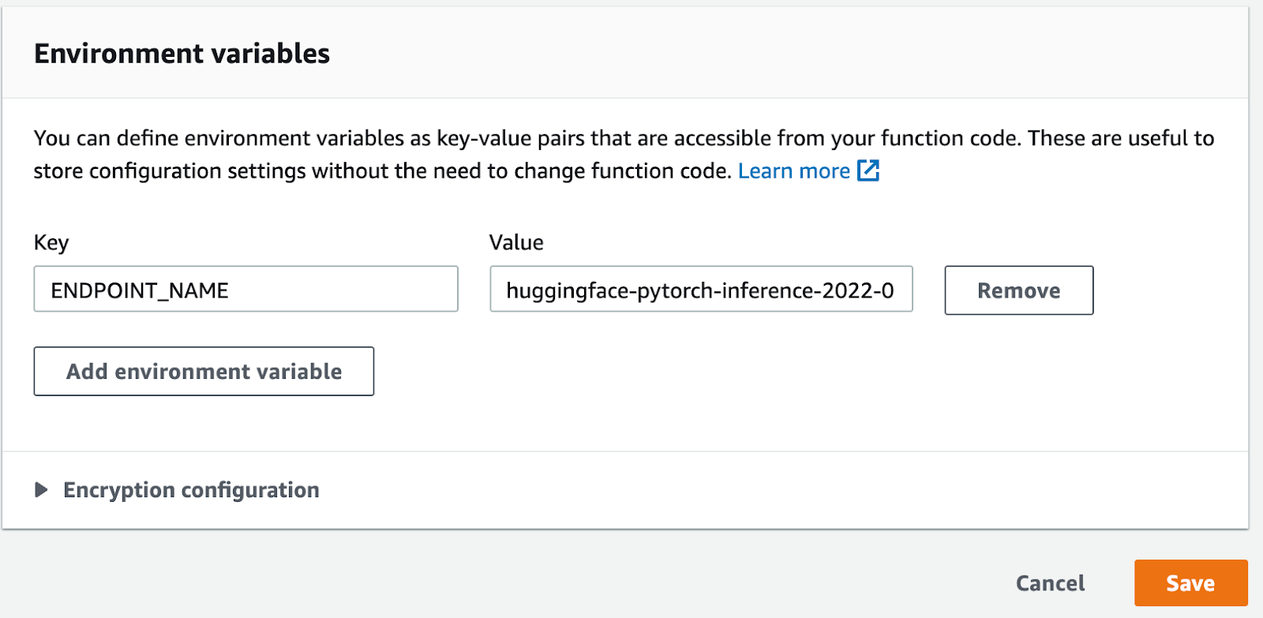This screenshot has height=618, width=1263.
Task: Open the Learn more link
Action: click(793, 171)
